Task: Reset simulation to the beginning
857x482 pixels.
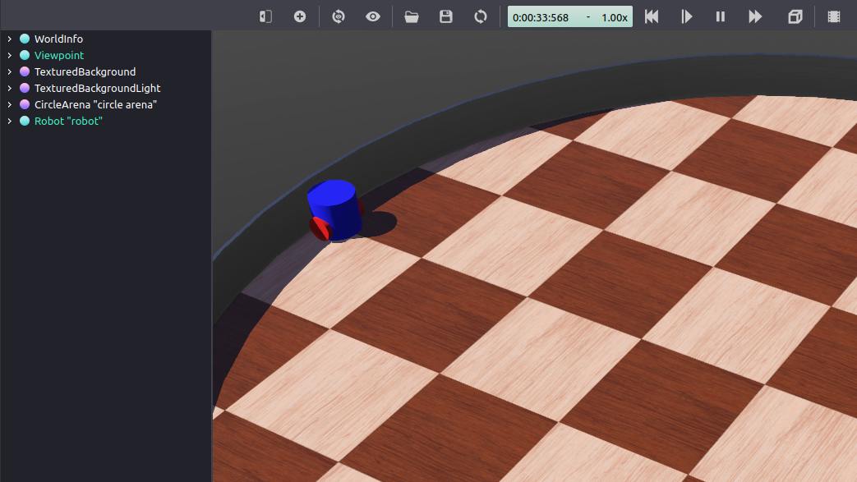Action: (652, 16)
